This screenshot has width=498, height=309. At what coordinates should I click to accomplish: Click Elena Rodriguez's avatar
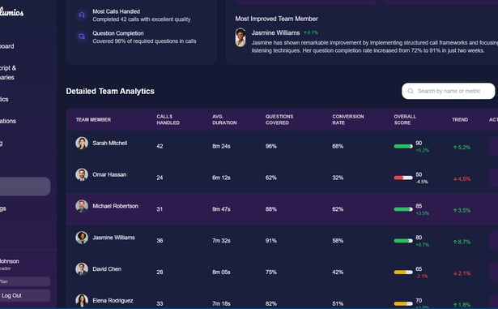82,301
